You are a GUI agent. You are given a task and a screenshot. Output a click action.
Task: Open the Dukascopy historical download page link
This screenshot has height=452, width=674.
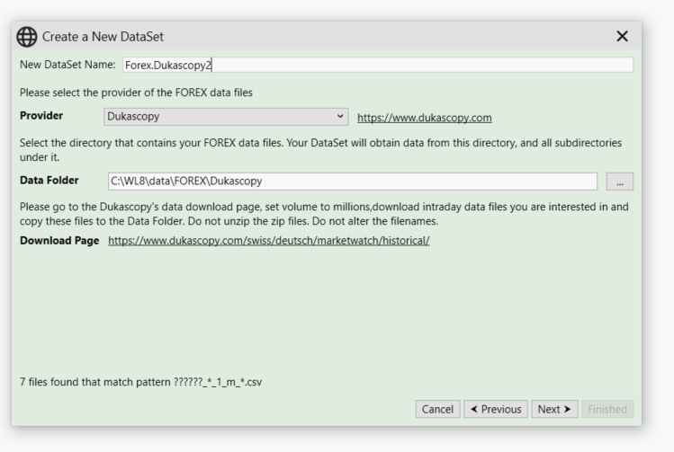tap(269, 241)
